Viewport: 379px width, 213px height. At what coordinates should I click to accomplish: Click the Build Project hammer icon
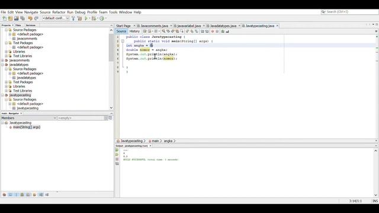[x=73, y=18]
